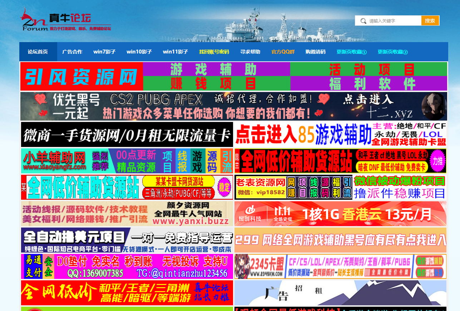The width and height of the screenshot is (460, 311).
Task: Click 活动项目 green banner cell
Action: [369, 69]
